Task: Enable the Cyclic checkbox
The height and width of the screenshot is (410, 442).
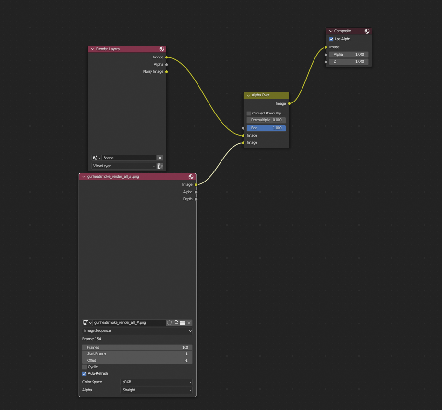Action: [x=84, y=367]
